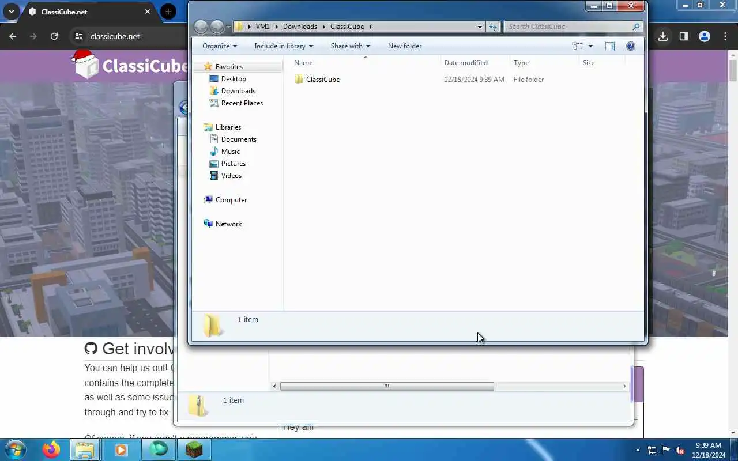Click the Pictures library icon
738x461 pixels.
click(x=214, y=164)
